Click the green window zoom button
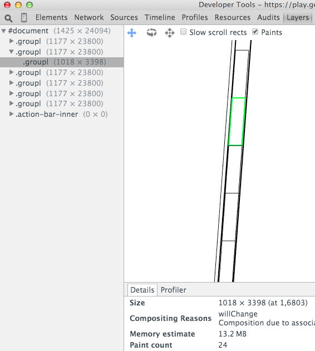The image size is (315, 351). tap(29, 5)
